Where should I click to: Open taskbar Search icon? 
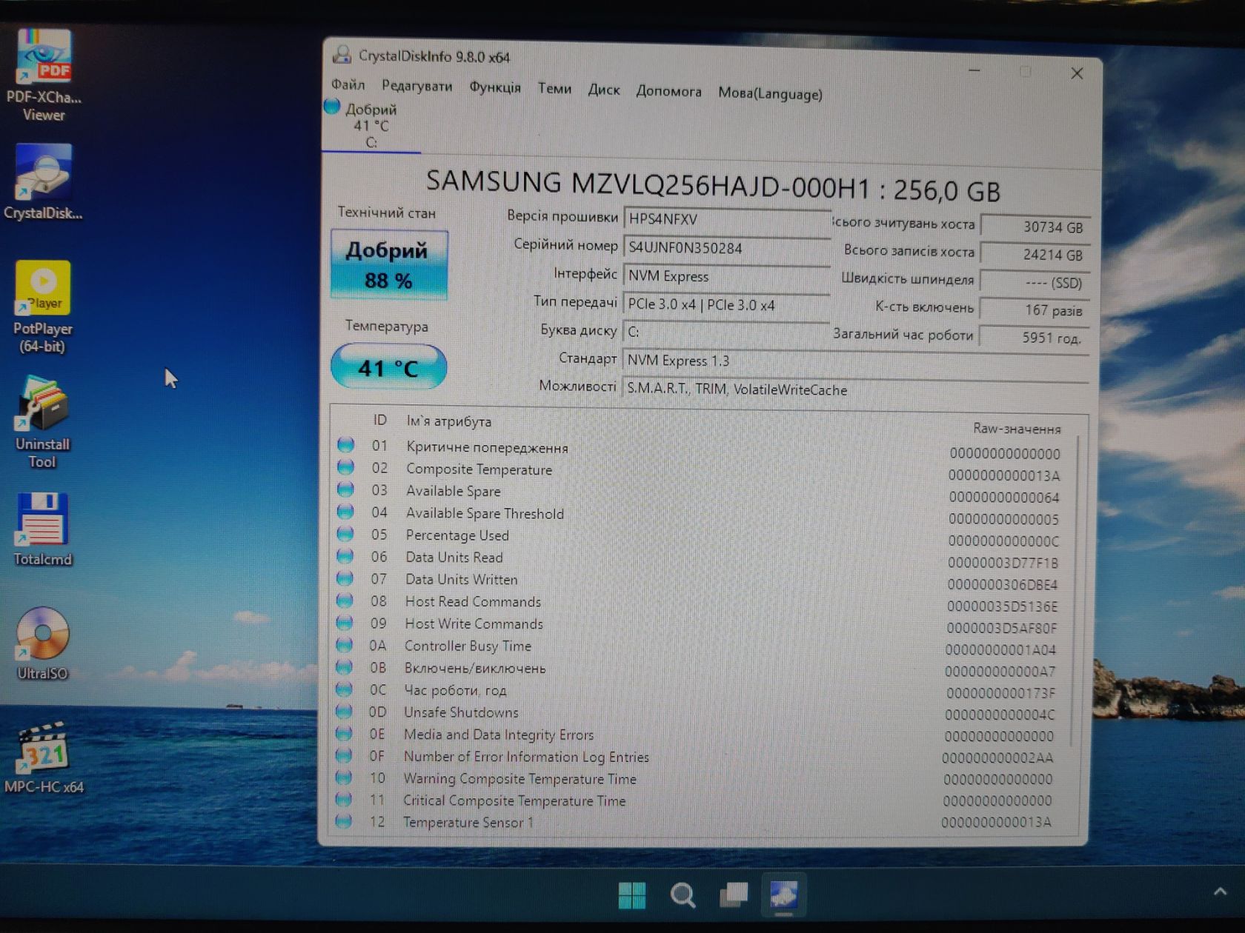tap(683, 895)
